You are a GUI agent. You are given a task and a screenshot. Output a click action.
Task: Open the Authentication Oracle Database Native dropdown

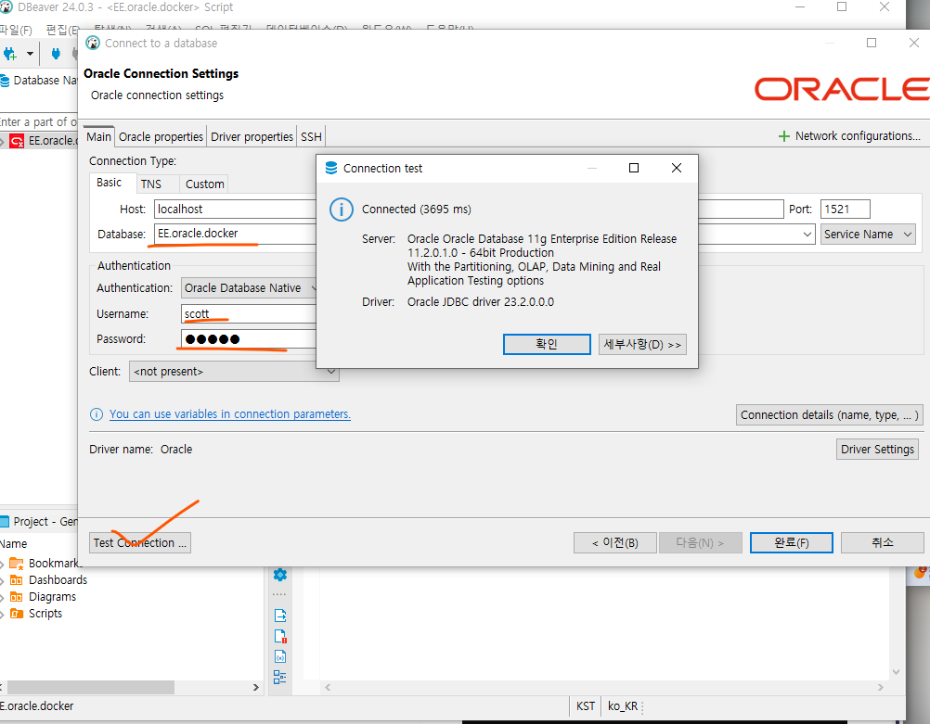pos(249,288)
